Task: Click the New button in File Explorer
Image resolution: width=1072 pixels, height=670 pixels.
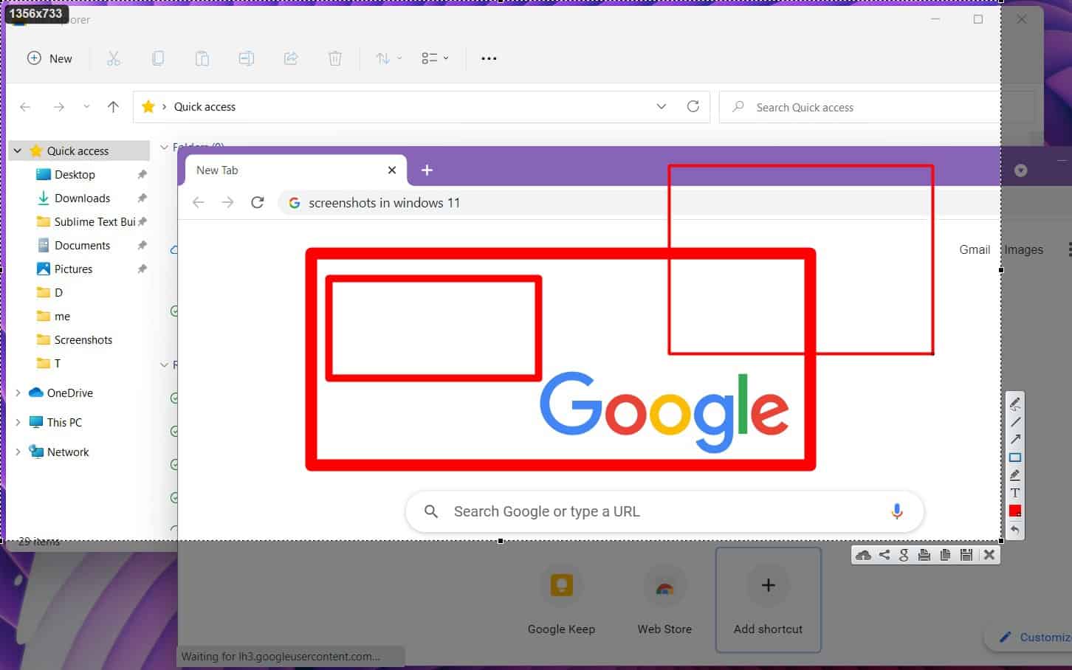Action: click(x=50, y=59)
